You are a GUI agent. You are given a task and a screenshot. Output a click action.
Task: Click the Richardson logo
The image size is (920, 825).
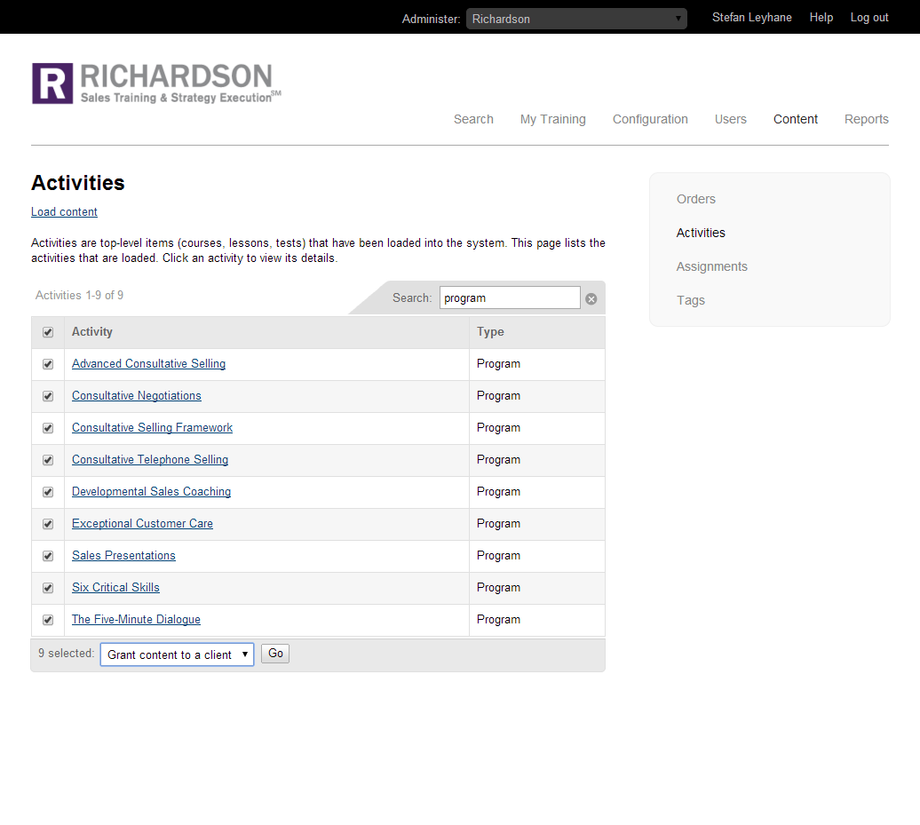[156, 83]
